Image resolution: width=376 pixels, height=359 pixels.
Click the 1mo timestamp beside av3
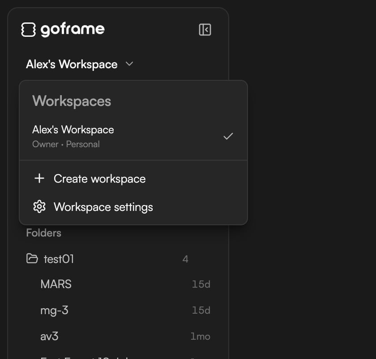[x=200, y=337]
